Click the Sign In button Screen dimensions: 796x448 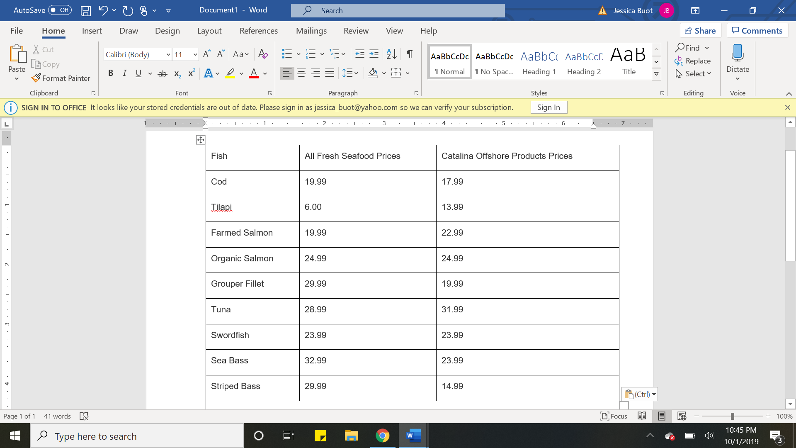pos(548,107)
